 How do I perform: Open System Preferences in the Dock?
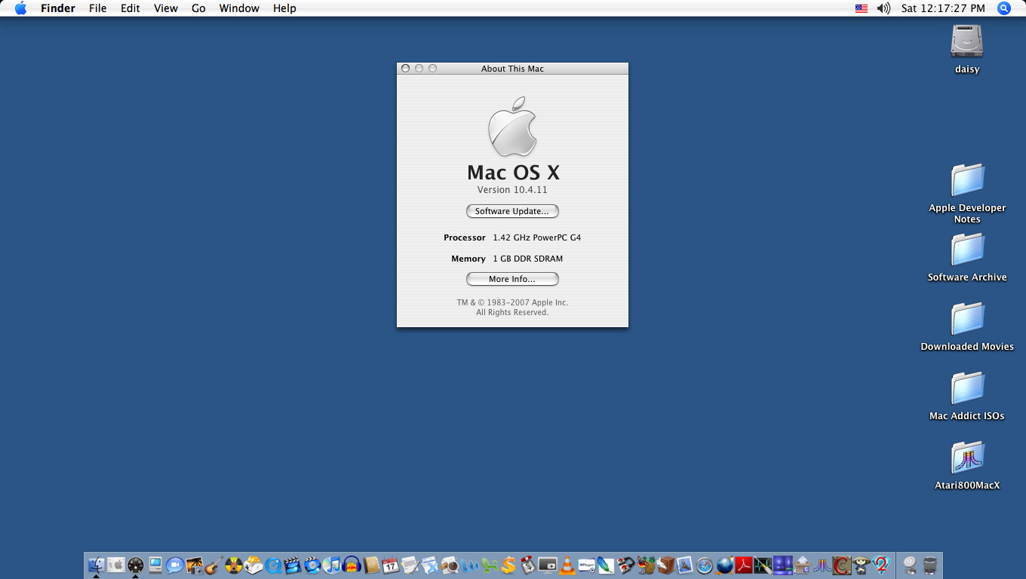116,565
